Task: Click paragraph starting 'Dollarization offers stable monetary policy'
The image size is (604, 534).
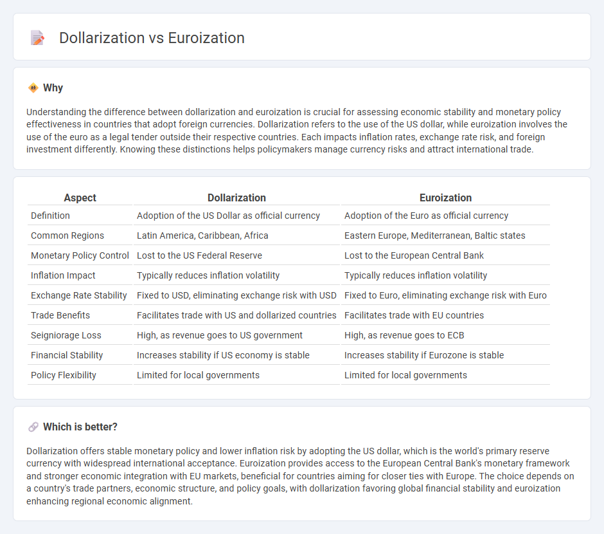Action: click(301, 476)
